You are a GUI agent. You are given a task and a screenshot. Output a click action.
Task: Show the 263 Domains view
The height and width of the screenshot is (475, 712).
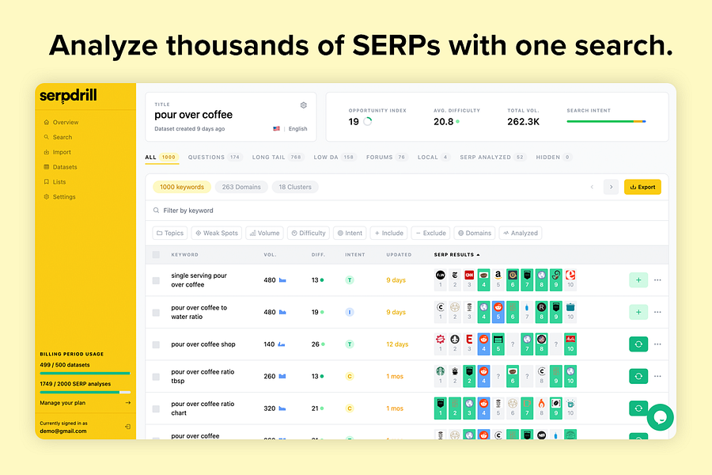241,187
